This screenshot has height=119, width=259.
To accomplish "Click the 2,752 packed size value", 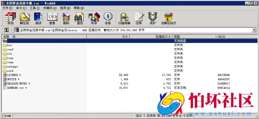I will pyautogui.click(x=167, y=84).
